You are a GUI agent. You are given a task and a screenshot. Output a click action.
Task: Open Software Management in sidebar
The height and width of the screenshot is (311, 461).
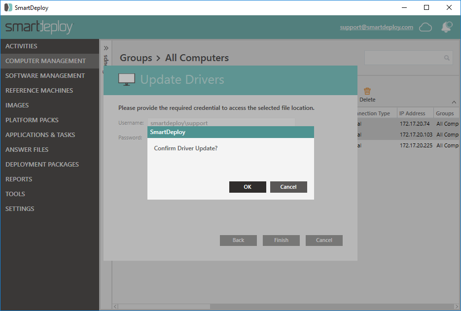click(x=50, y=75)
